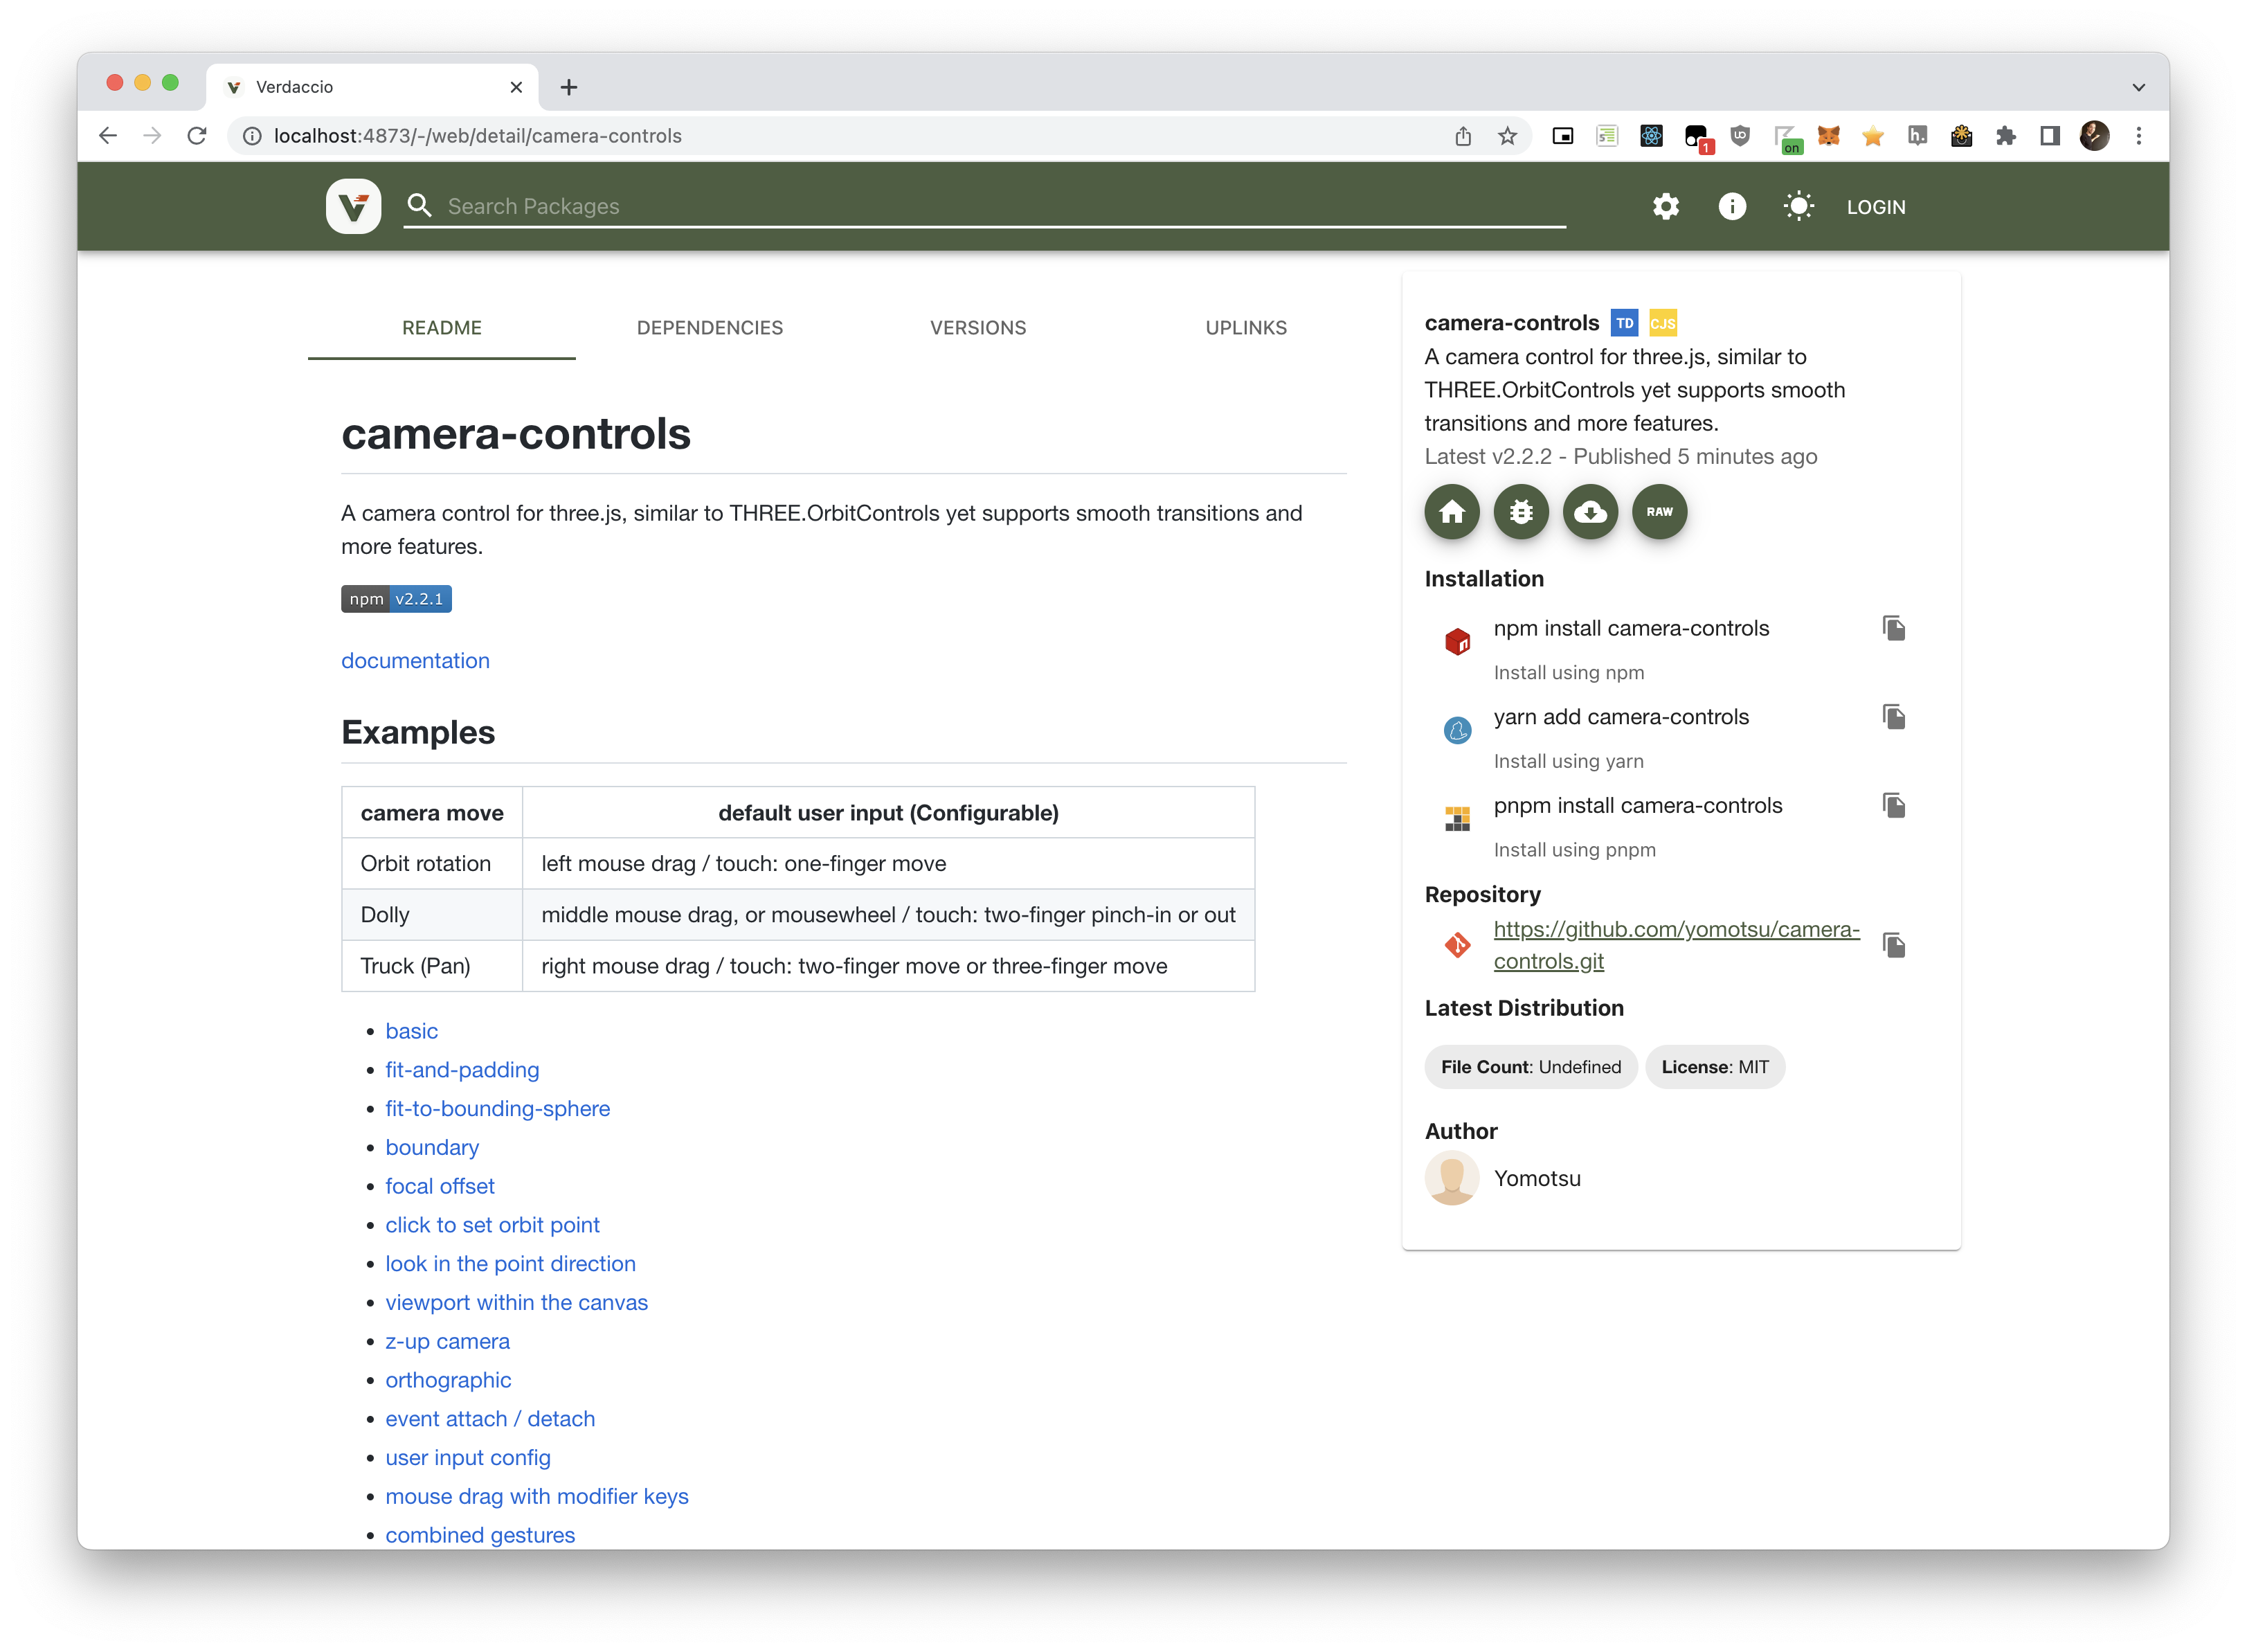Click the TD TypeScript badge

click(1624, 323)
